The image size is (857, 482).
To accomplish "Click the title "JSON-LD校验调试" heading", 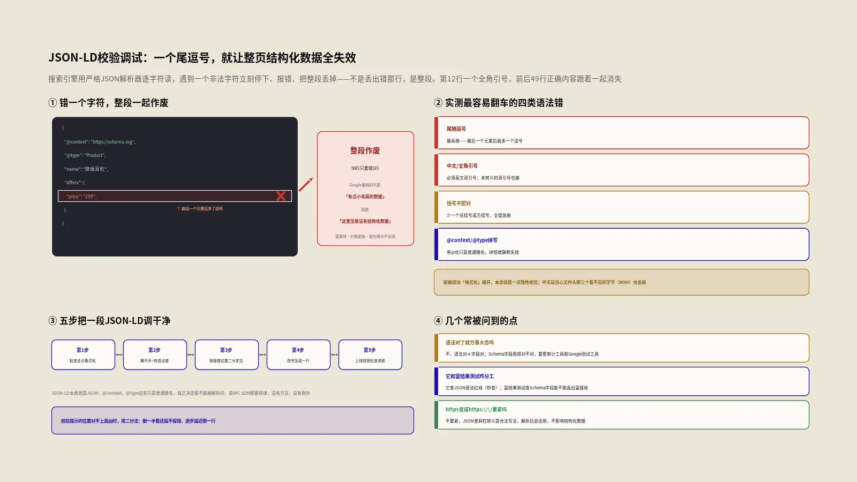I will (202, 57).
